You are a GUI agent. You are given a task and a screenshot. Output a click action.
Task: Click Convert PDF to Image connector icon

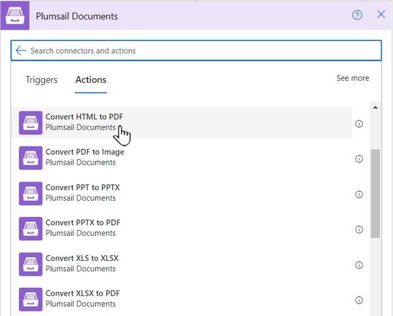[x=31, y=158]
